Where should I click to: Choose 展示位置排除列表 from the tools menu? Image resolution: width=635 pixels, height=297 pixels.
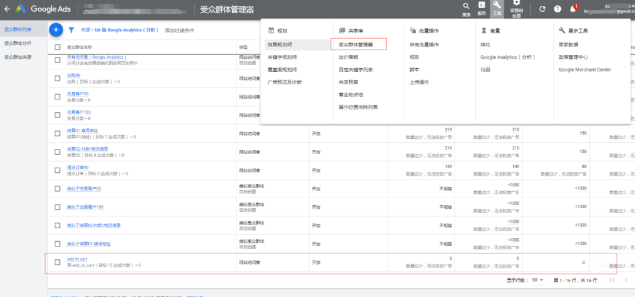tap(358, 108)
